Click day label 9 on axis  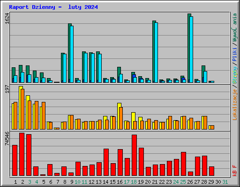coord(72,182)
